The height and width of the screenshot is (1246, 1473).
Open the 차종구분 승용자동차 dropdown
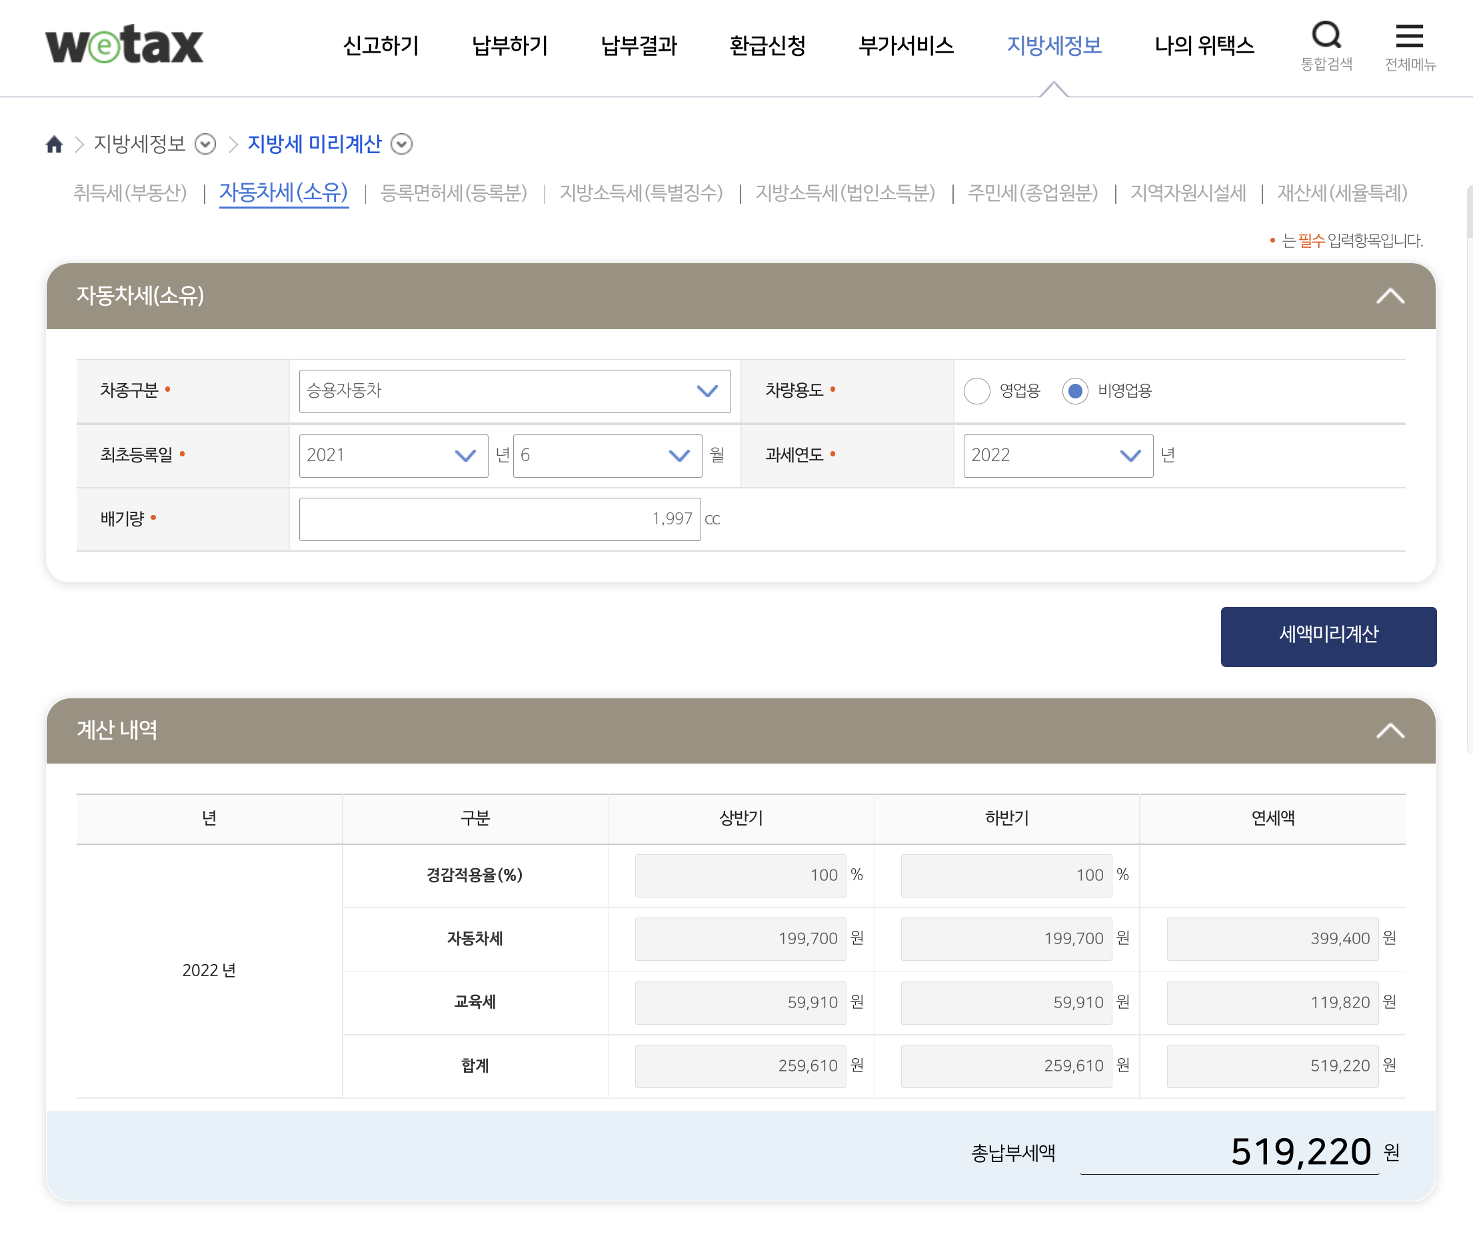(x=515, y=390)
